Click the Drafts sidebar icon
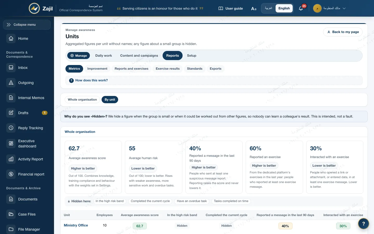Image resolution: width=374 pixels, height=234 pixels. [x=11, y=113]
